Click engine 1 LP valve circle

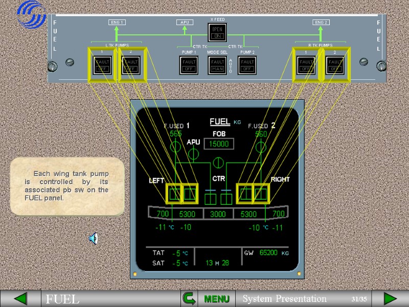click(x=175, y=147)
